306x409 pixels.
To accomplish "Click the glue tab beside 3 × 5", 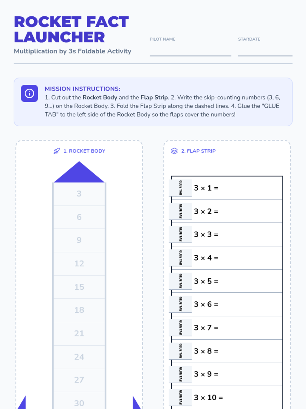I will tap(180, 281).
